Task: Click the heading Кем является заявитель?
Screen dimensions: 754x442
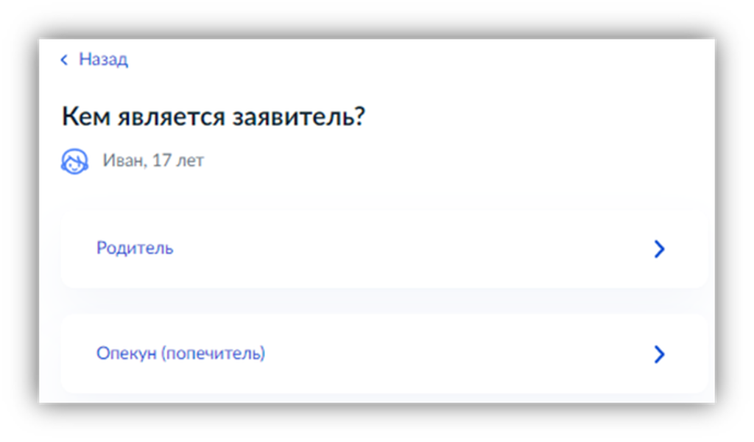Action: pyautogui.click(x=213, y=116)
